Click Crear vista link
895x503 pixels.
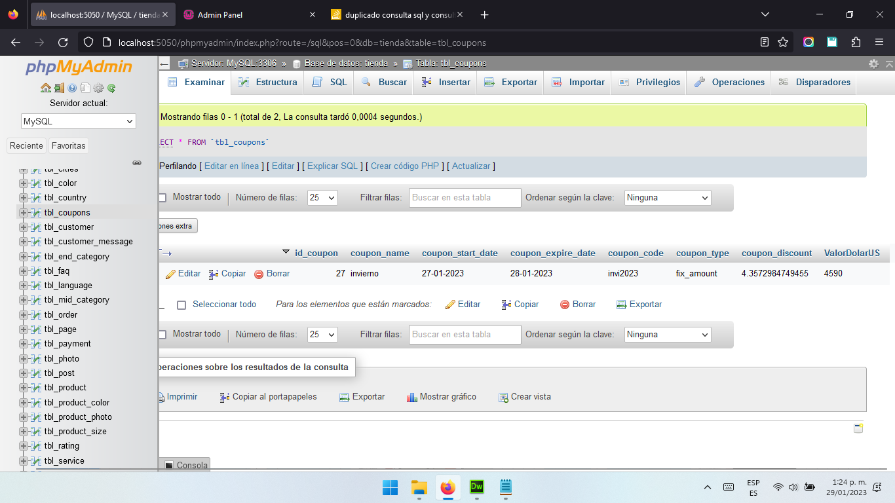click(524, 397)
